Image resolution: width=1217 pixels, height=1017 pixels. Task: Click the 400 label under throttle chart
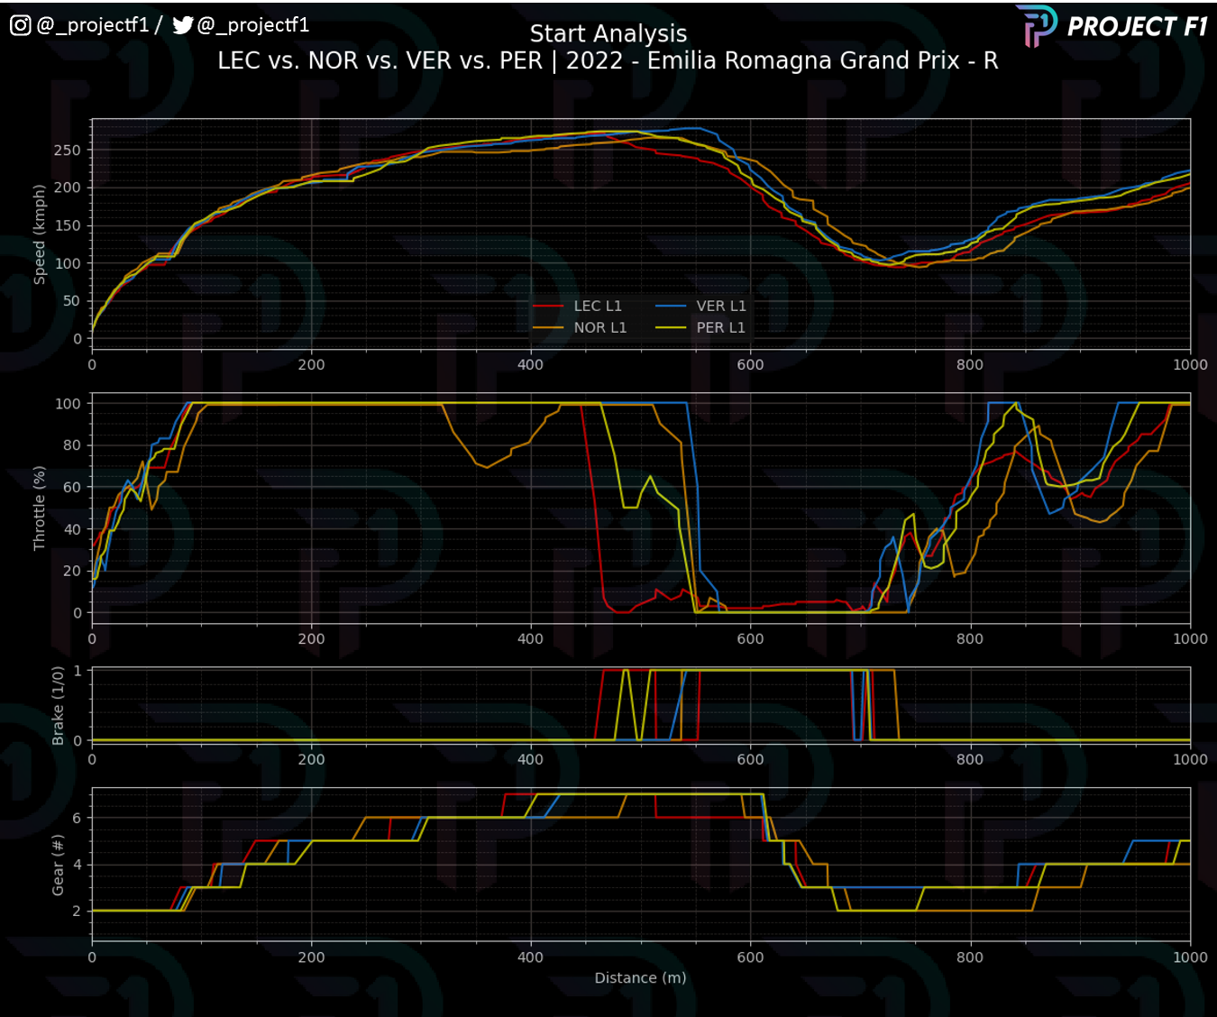[530, 638]
